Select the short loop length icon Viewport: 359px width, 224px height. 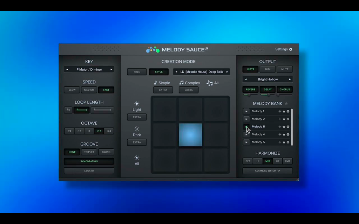[x=81, y=110]
